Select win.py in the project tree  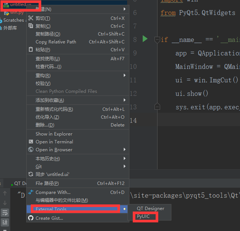pyautogui.click(x=16, y=12)
